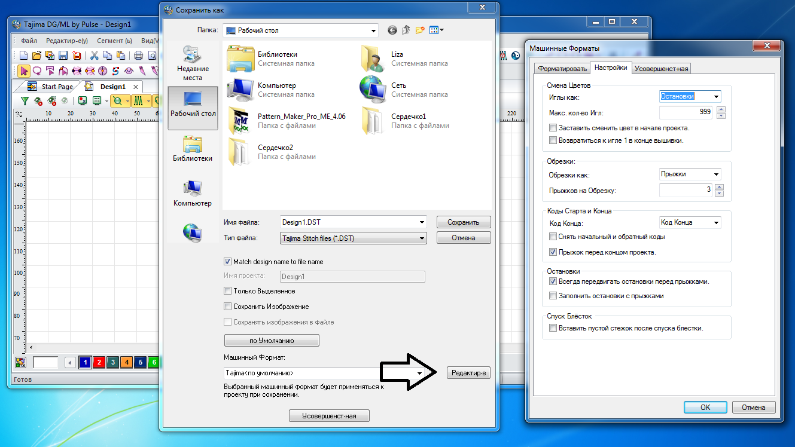Click the blue floppy Save icon
This screenshot has height=447, width=795.
[63, 56]
